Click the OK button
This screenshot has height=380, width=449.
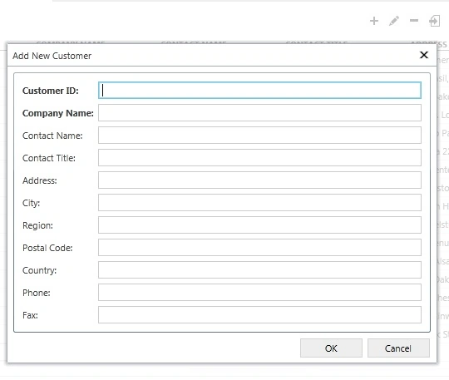tap(331, 348)
